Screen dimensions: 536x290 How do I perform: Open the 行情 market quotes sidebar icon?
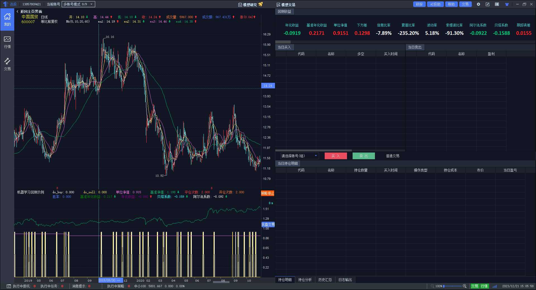[x=7, y=42]
